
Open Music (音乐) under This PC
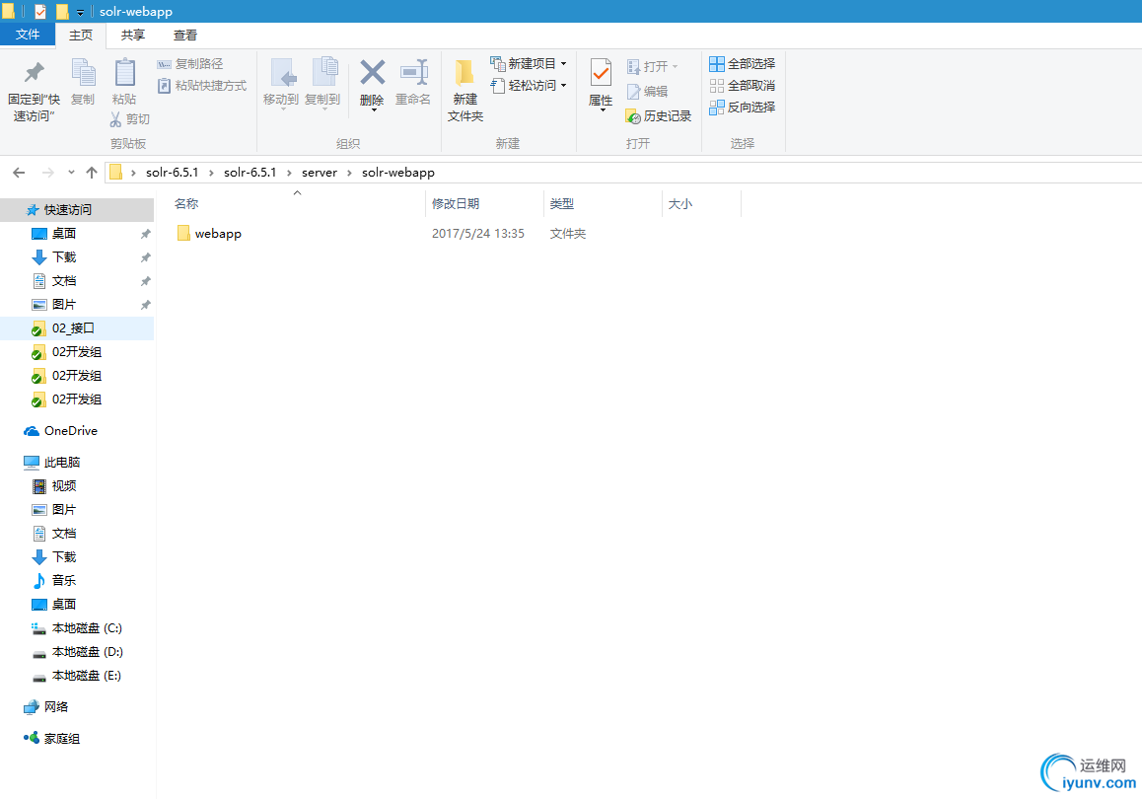pyautogui.click(x=54, y=580)
